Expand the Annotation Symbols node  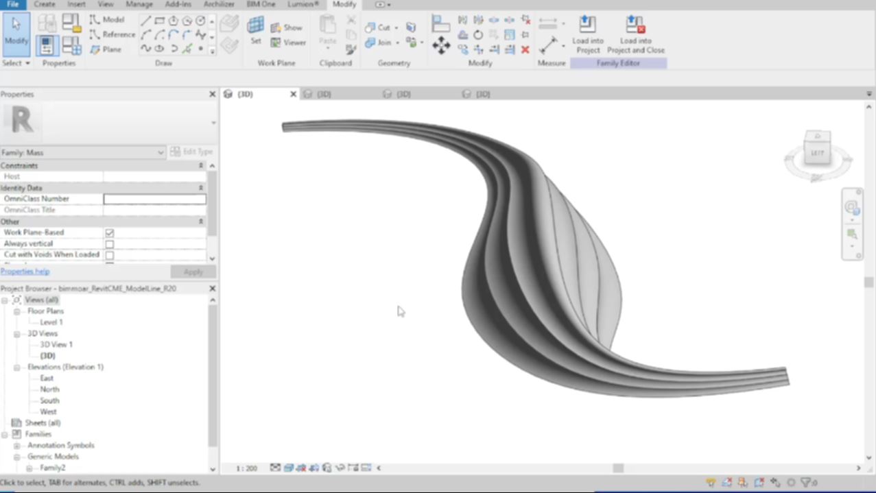(17, 446)
